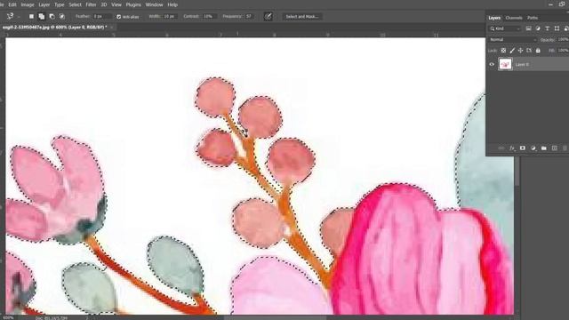
Task: Toggle lock image pixels brush icon
Action: [x=512, y=51]
